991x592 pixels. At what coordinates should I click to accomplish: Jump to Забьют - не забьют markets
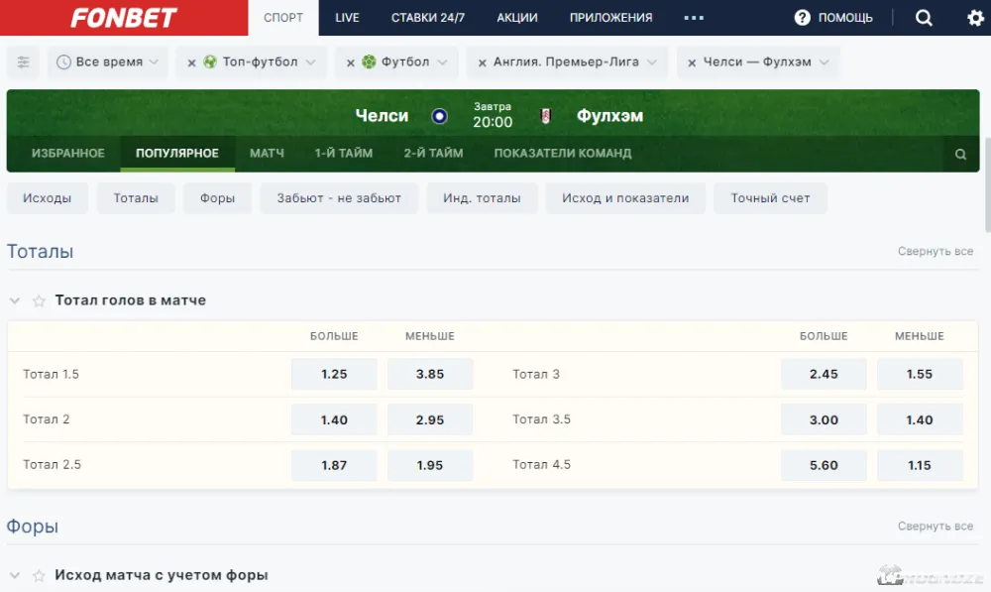coord(339,198)
